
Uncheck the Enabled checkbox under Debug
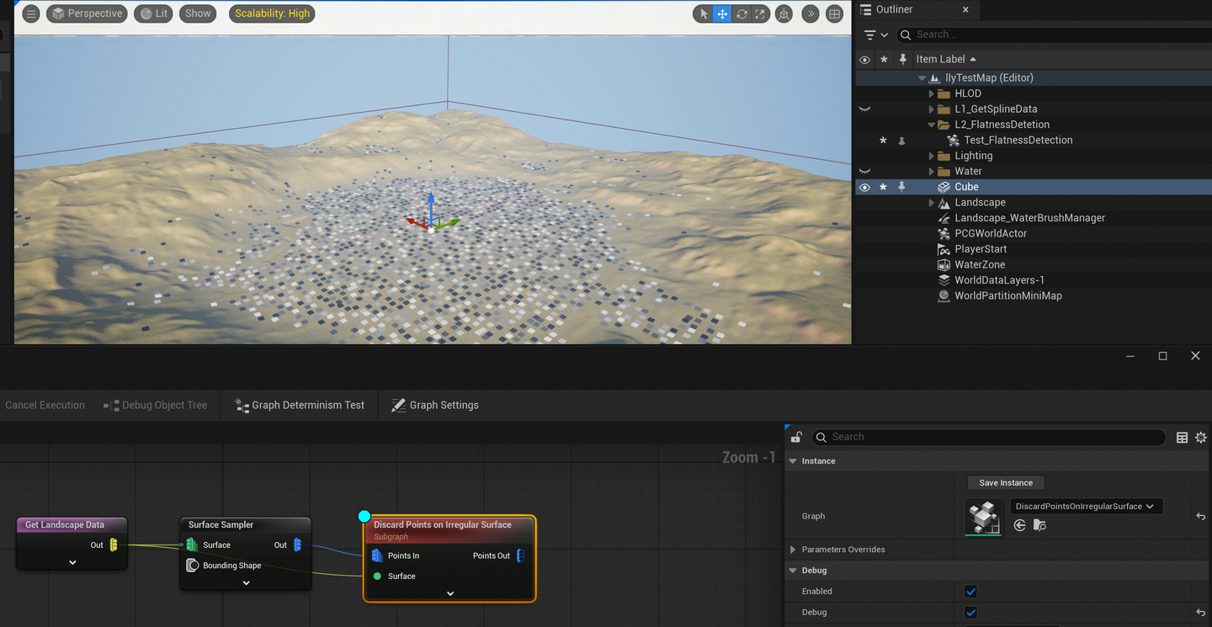click(970, 592)
